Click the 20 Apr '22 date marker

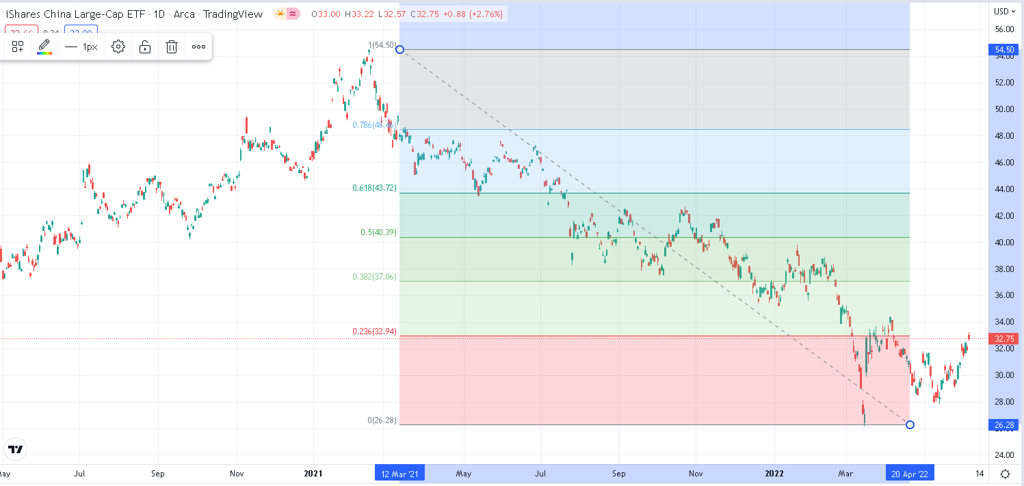coord(910,473)
